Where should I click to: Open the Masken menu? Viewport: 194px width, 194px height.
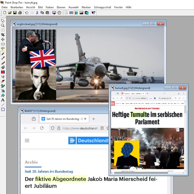[x=86, y=7]
